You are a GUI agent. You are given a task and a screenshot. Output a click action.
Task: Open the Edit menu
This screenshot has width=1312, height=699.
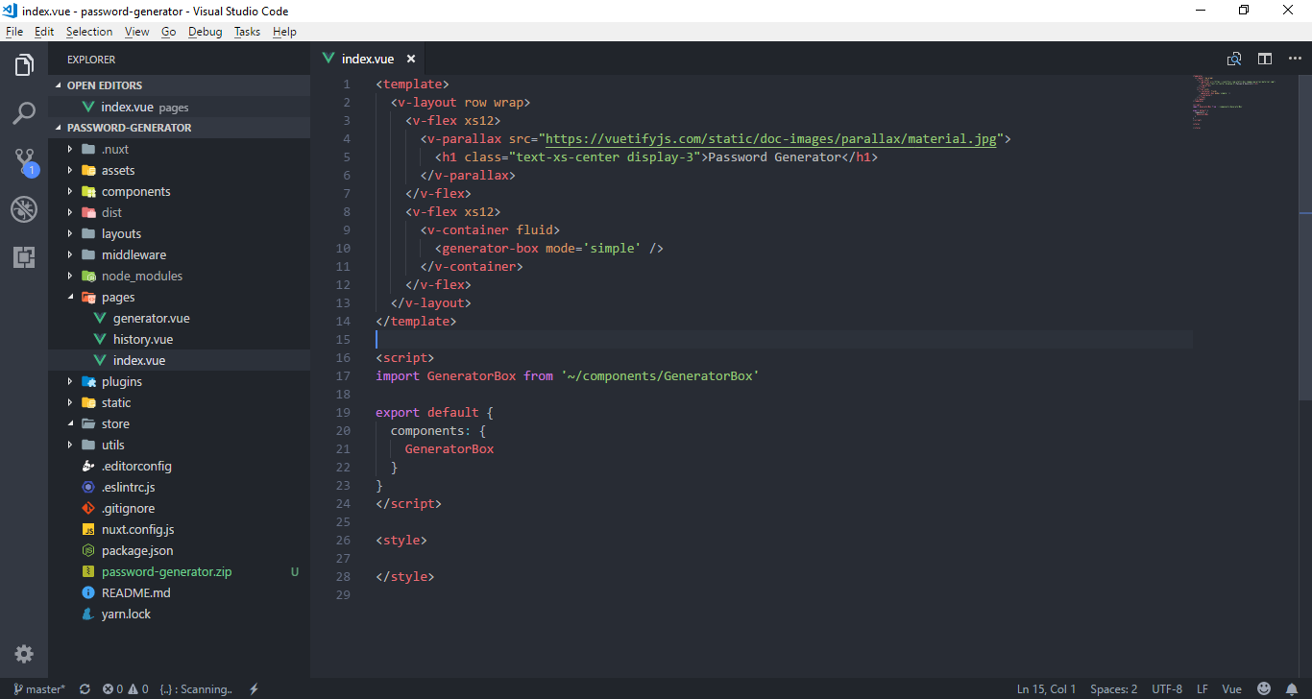tap(44, 32)
